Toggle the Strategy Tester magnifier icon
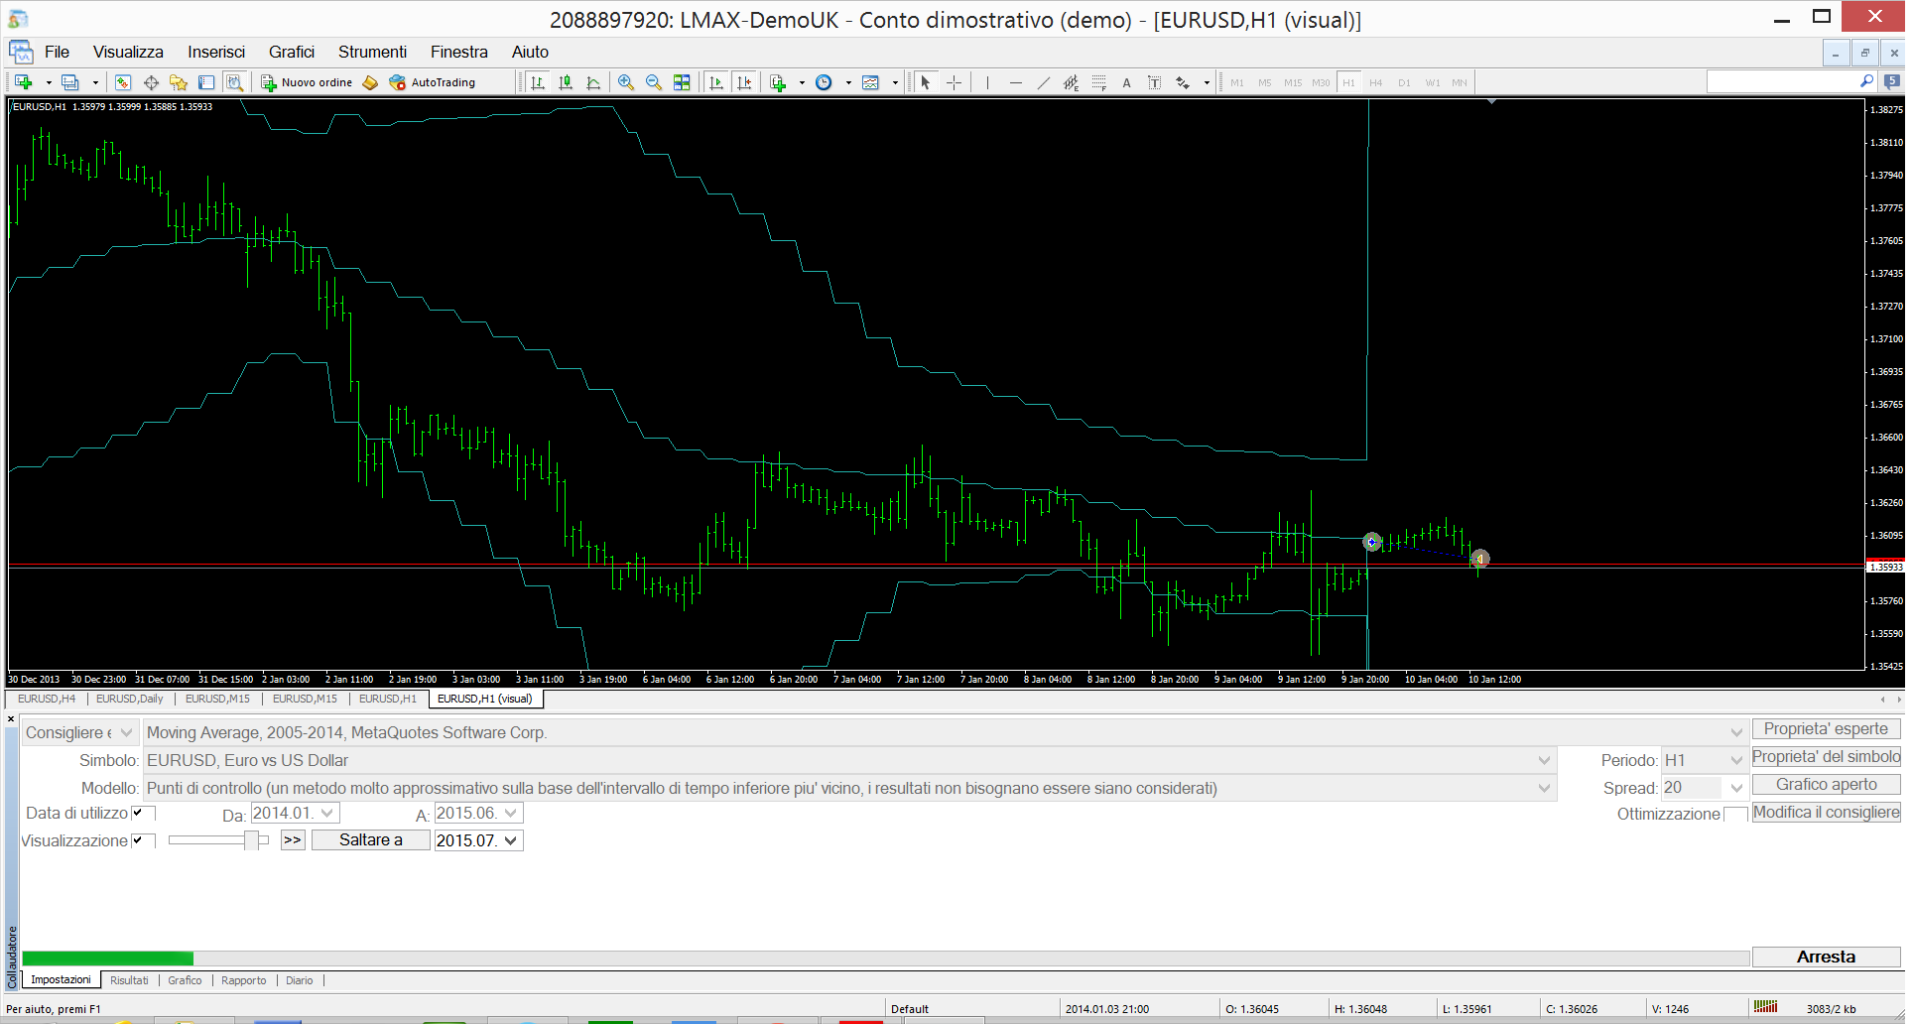Viewport: 1913px width, 1024px height. point(234,82)
